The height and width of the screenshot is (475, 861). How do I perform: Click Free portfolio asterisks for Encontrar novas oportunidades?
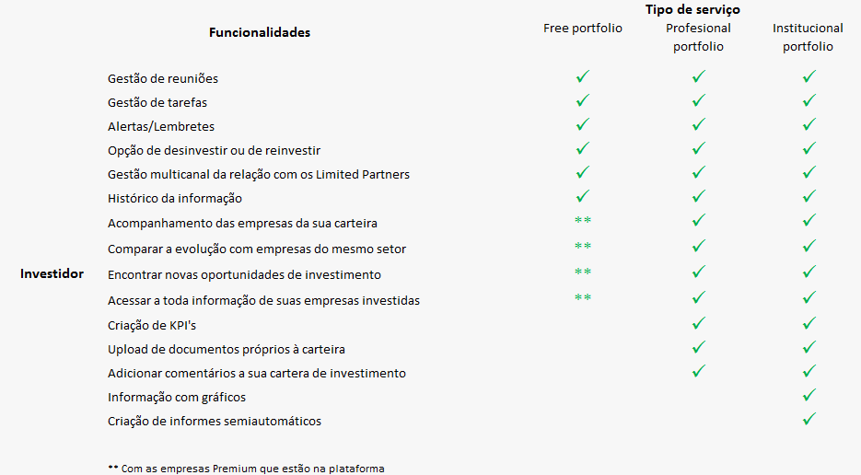point(582,272)
